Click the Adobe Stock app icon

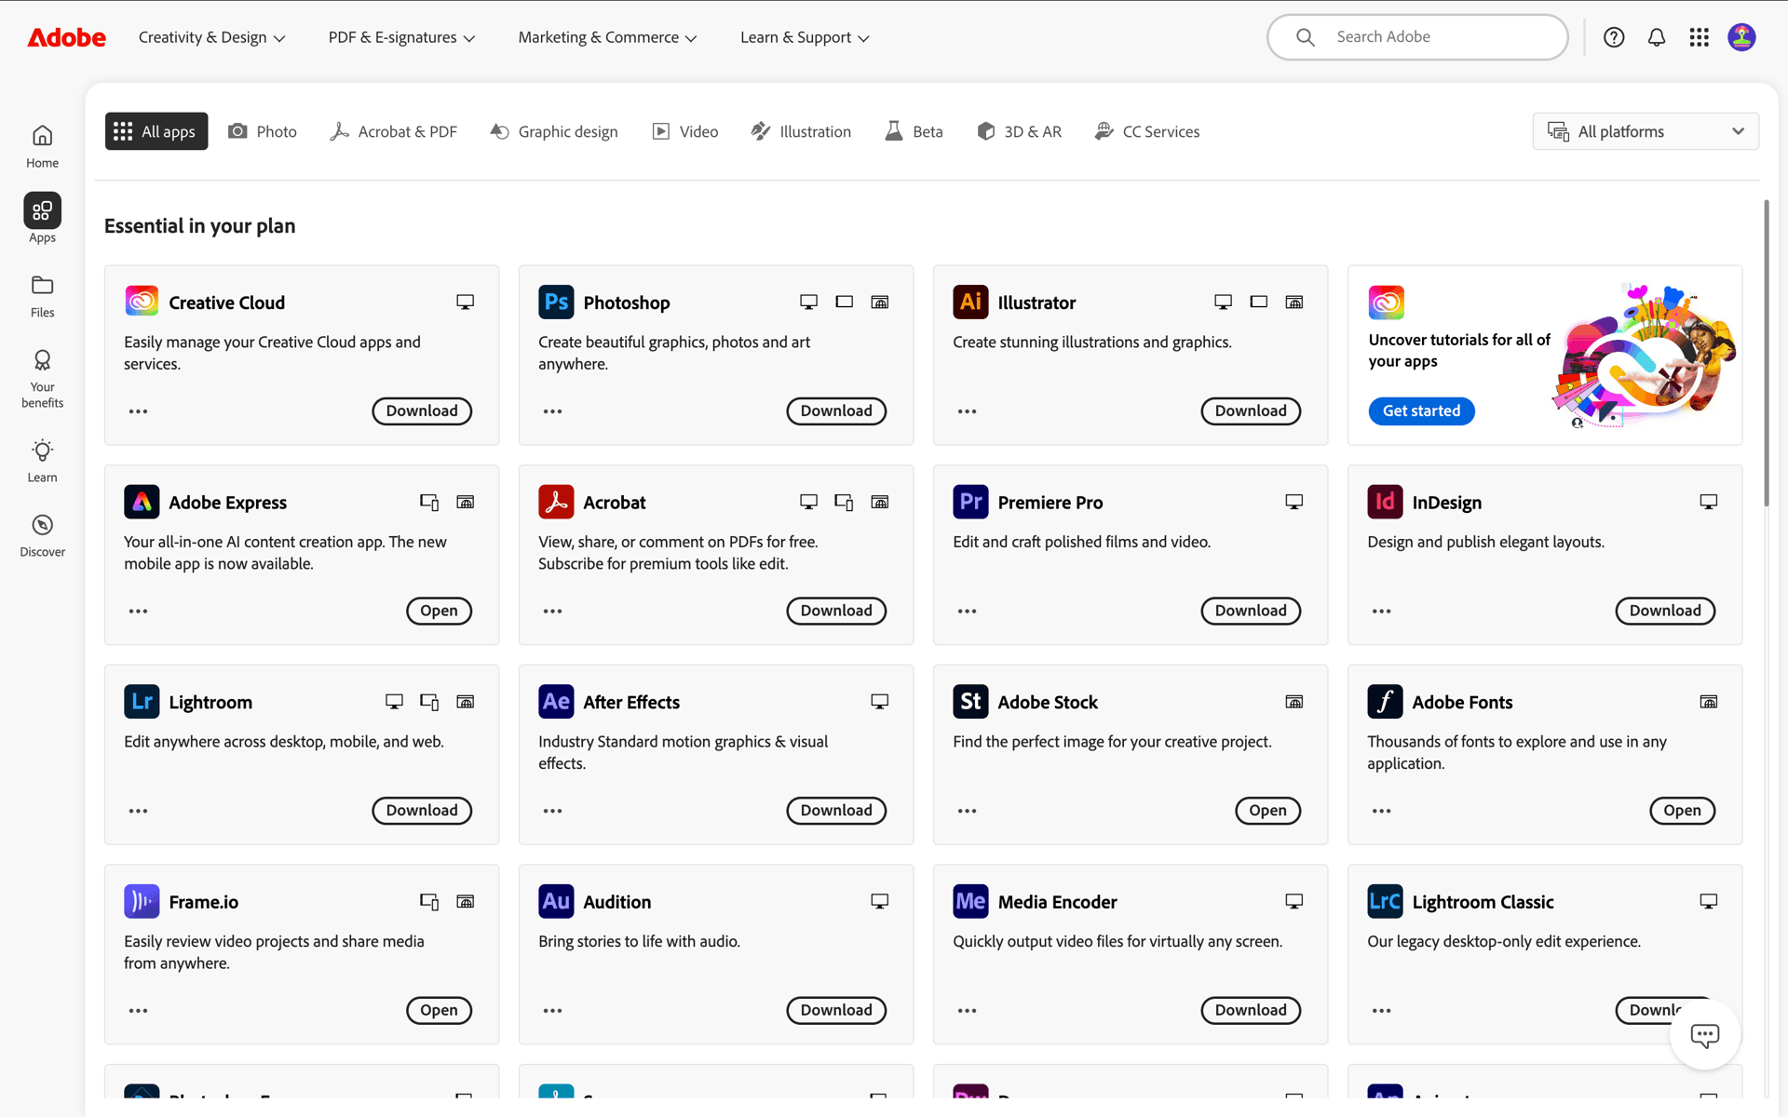pyautogui.click(x=970, y=702)
